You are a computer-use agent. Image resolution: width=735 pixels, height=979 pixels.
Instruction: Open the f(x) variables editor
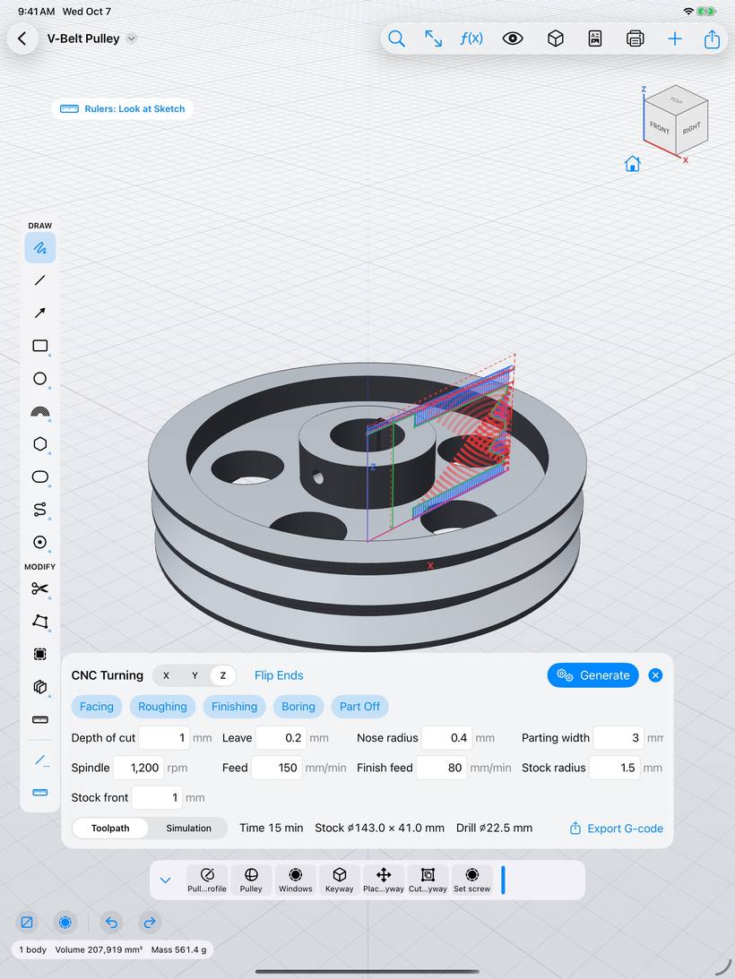[x=471, y=39]
